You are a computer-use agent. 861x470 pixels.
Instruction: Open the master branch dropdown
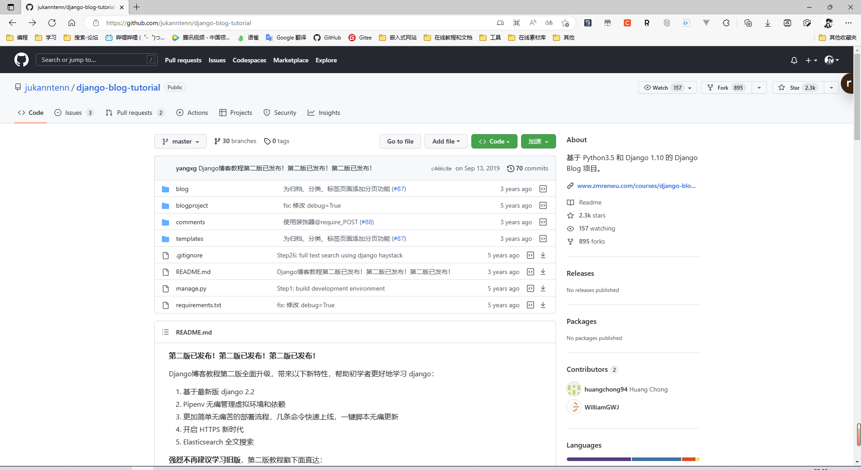click(180, 141)
